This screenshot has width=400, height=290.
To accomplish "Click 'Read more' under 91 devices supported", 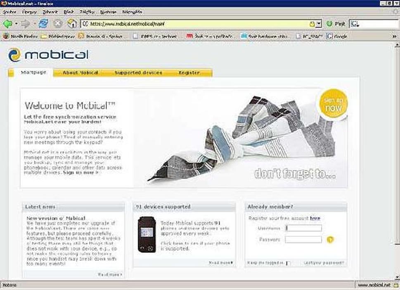I will click(x=221, y=262).
